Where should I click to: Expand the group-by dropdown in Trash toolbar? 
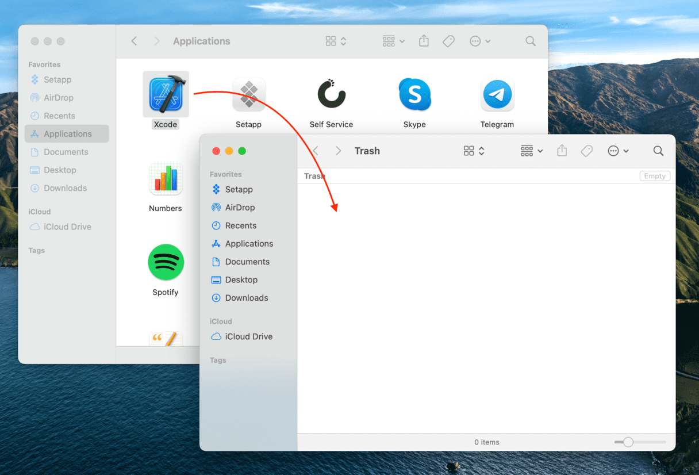tap(531, 151)
